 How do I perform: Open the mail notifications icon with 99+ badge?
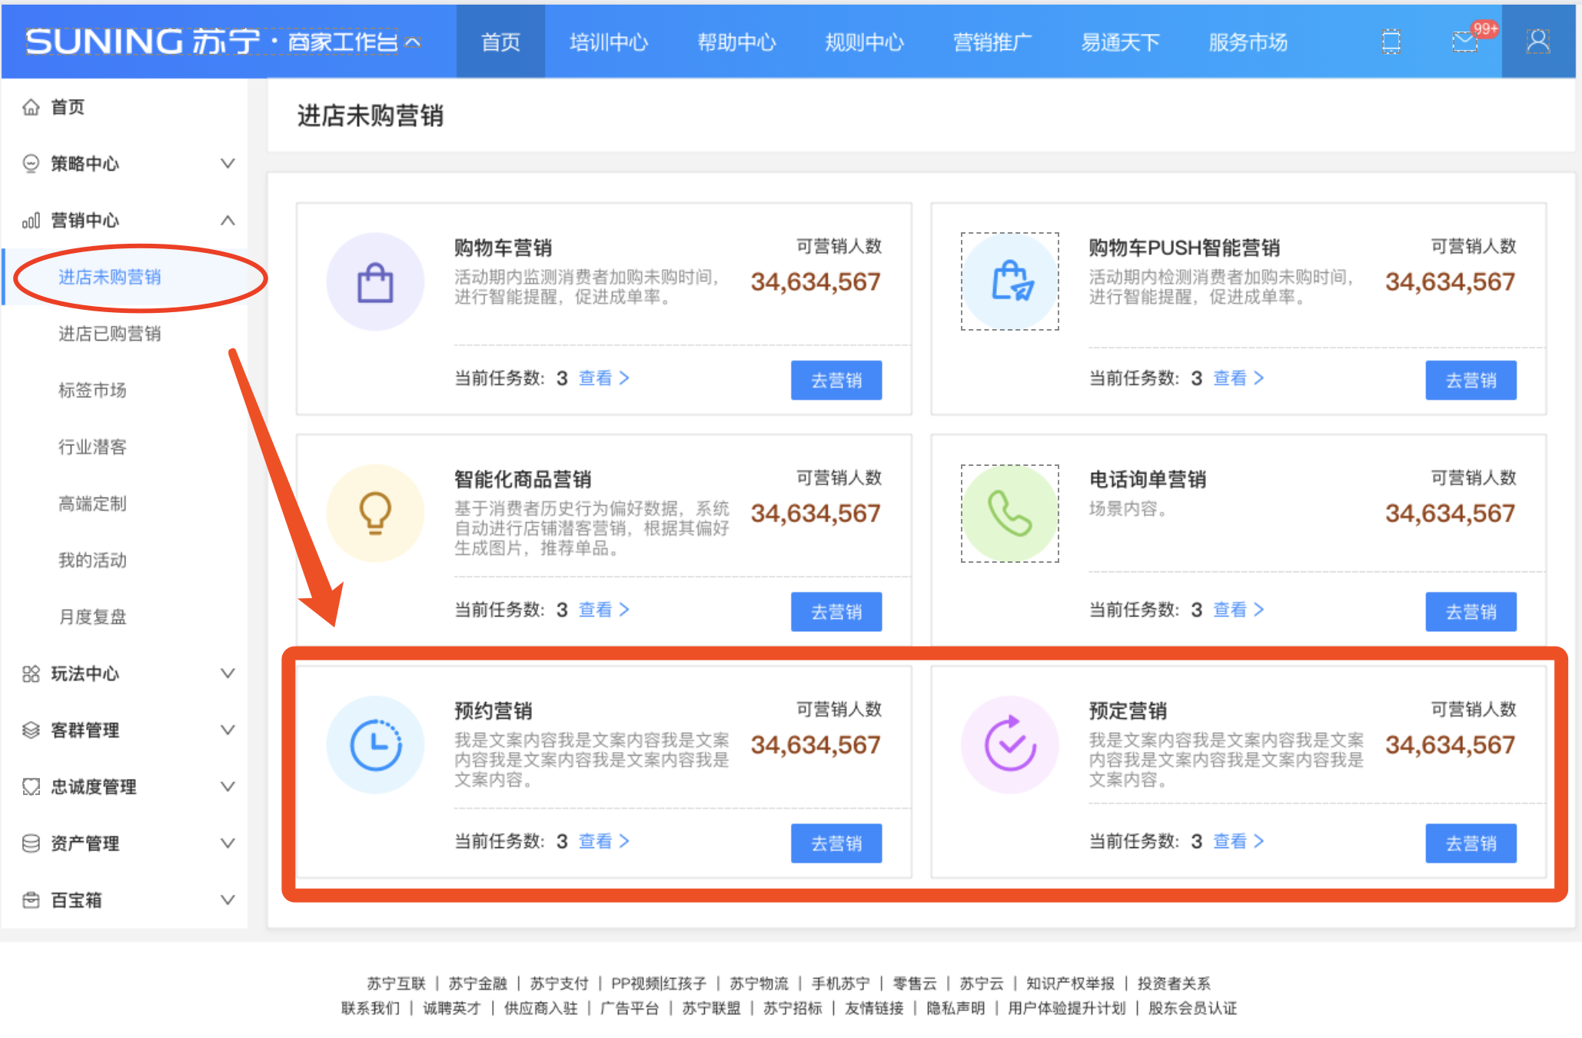click(x=1465, y=42)
